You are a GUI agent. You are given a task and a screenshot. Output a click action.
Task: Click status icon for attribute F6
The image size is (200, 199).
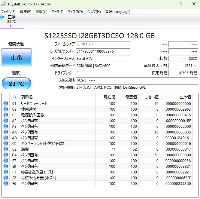(6, 183)
